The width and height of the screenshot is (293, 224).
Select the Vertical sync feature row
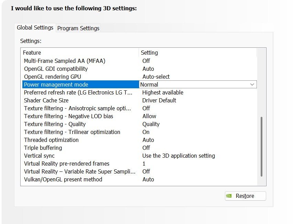point(139,156)
